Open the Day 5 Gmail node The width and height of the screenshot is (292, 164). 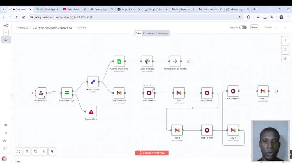click(263, 91)
